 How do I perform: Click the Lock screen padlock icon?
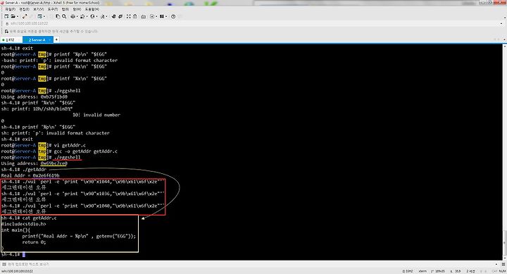pos(134,16)
